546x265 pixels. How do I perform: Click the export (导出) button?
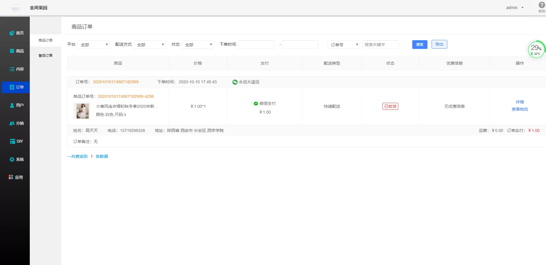click(x=439, y=44)
